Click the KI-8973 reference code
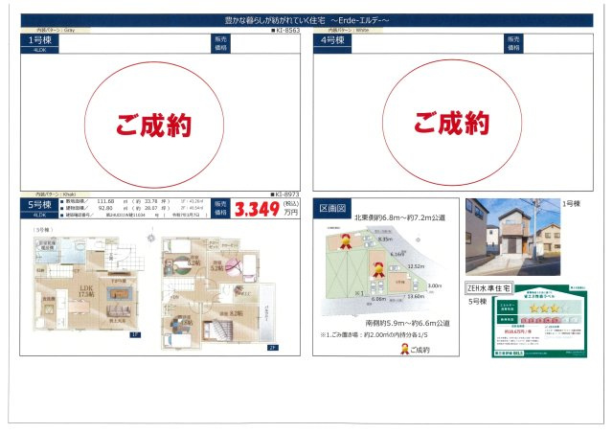Viewport: 613px width, 433px height. (285, 194)
